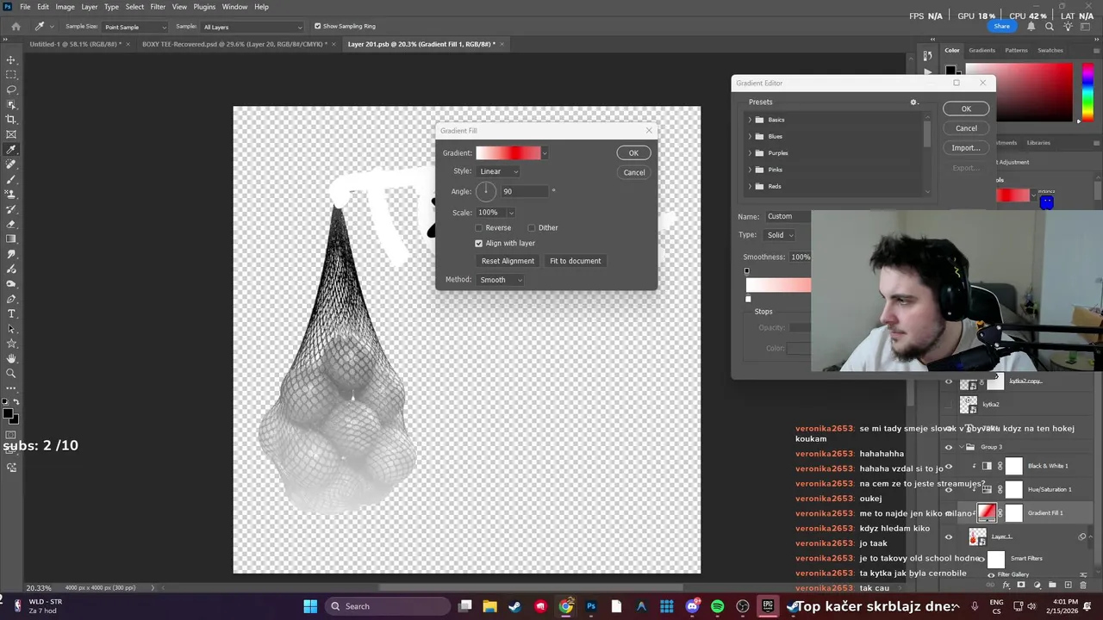The image size is (1103, 620).
Task: Click the delete layer trash icon
Action: (x=1083, y=585)
